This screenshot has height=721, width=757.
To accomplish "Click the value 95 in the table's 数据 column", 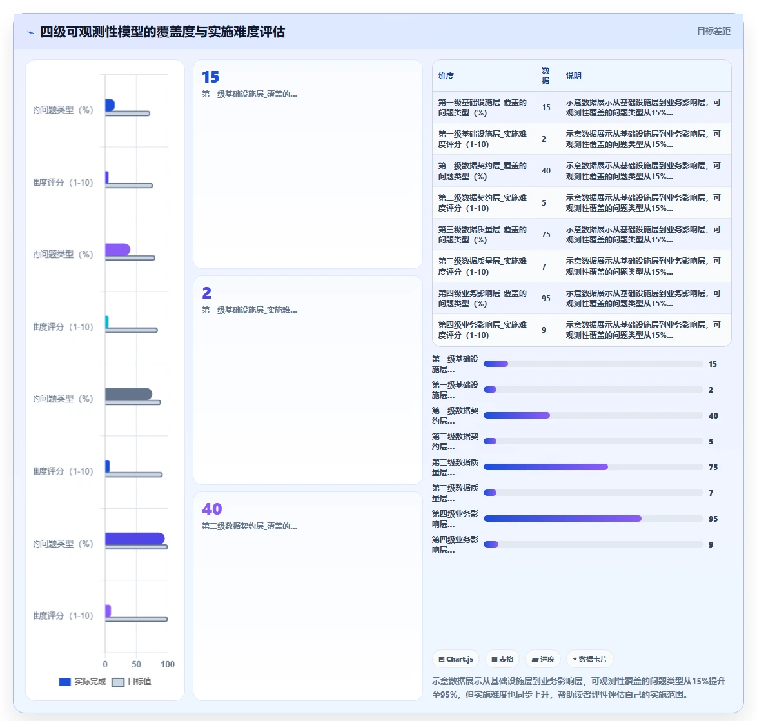I will coord(546,299).
